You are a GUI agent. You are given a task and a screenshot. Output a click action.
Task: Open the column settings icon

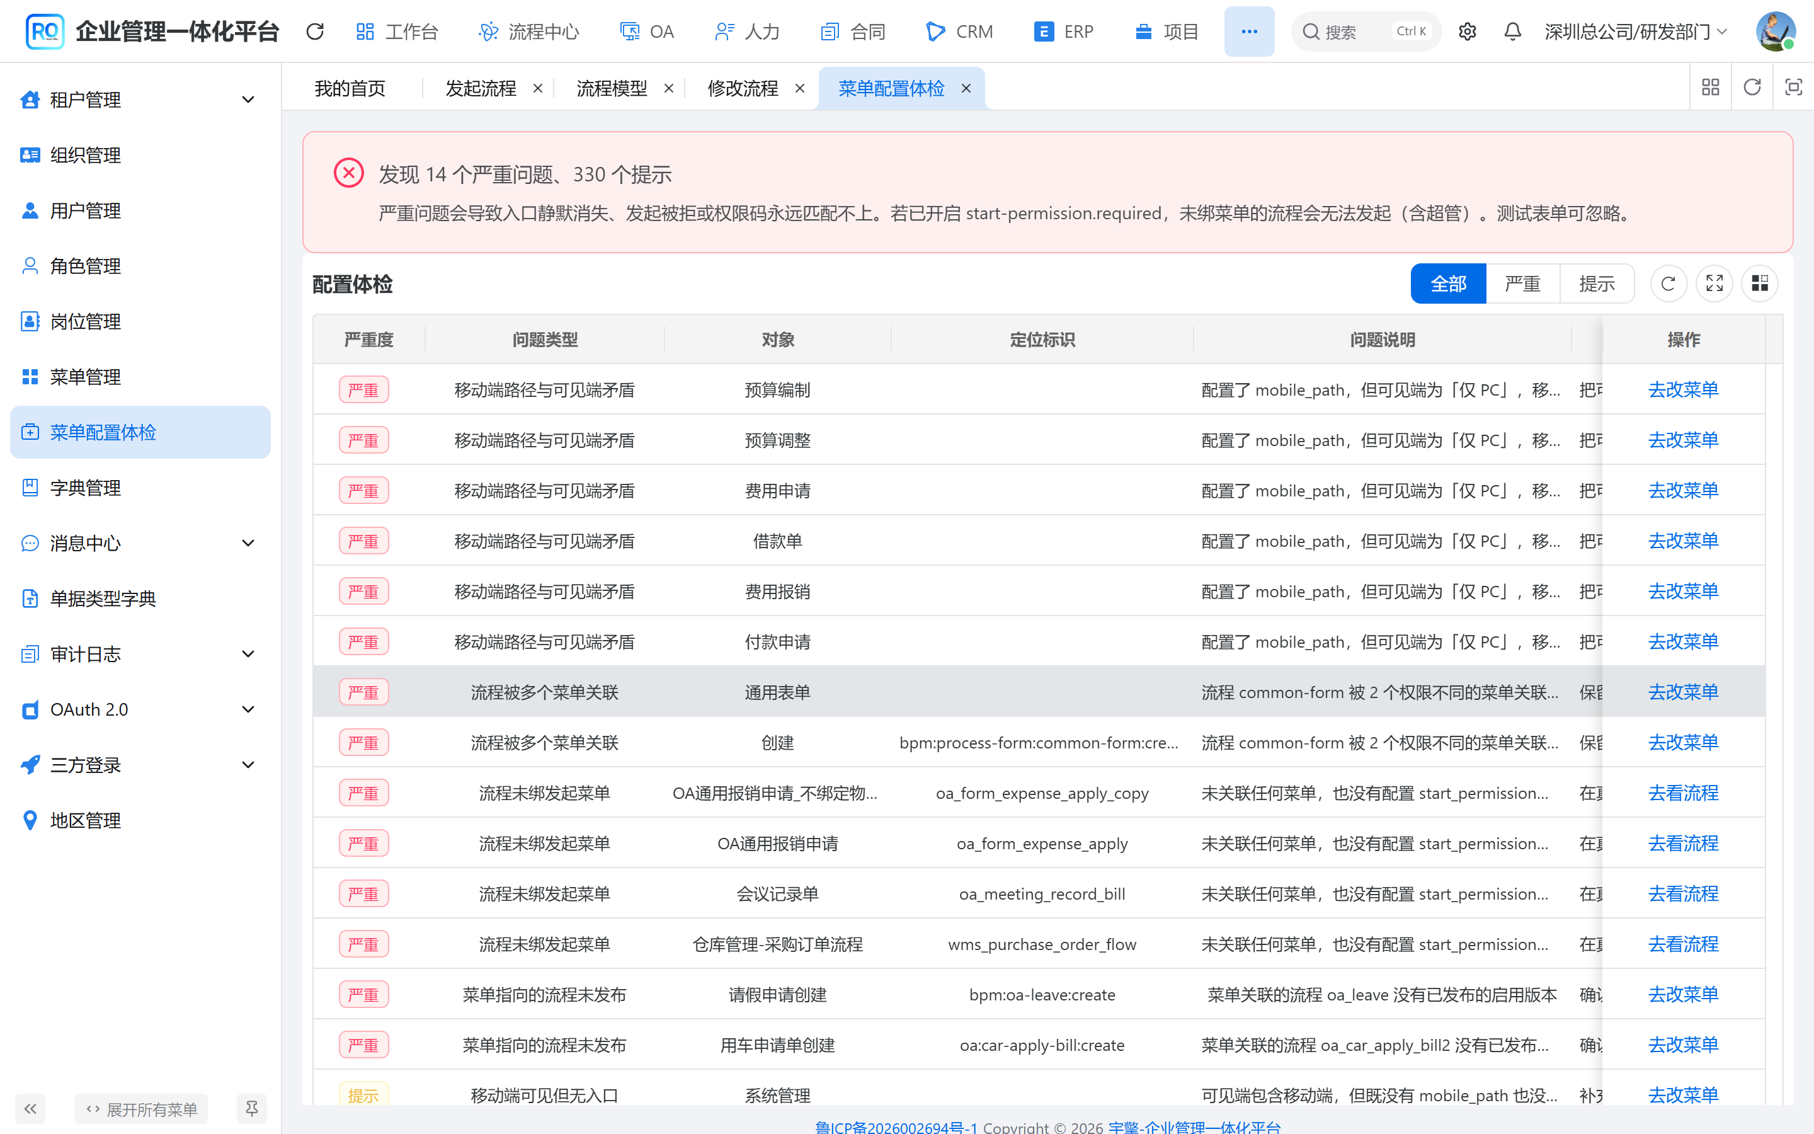tap(1760, 283)
